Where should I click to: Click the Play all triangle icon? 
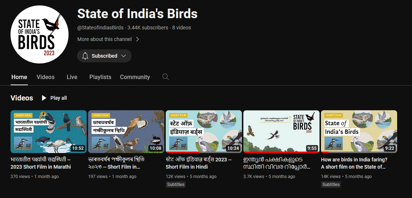[44, 98]
